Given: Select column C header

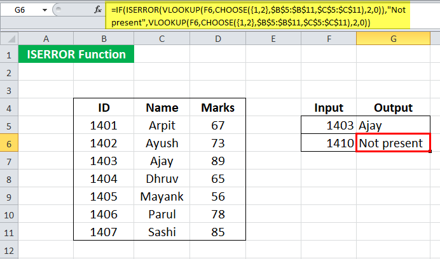Looking at the screenshot, I should coord(162,39).
